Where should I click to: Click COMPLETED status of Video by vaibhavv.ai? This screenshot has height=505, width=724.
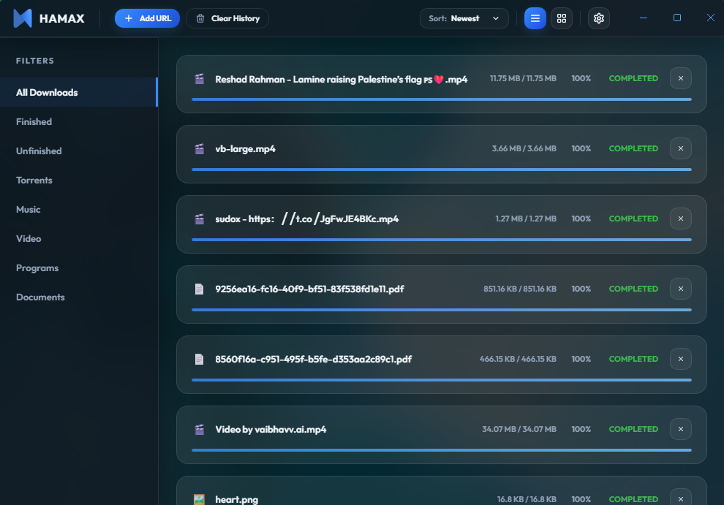(x=633, y=429)
